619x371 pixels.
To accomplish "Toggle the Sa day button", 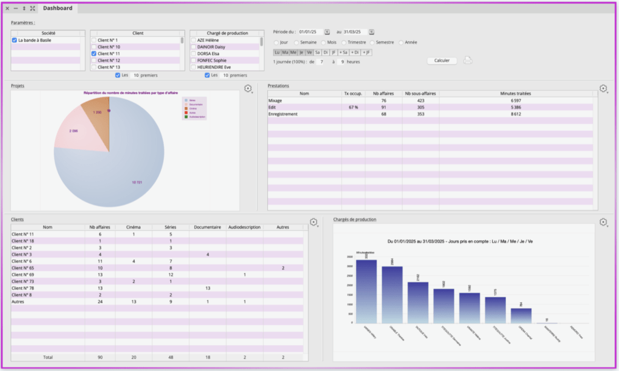I will click(317, 52).
